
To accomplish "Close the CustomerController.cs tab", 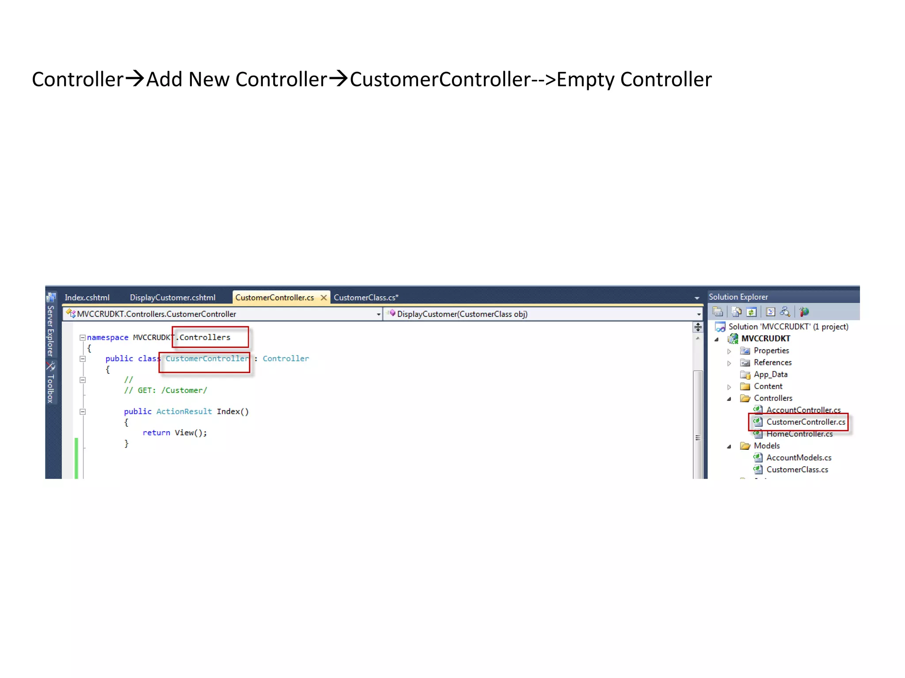I will coord(324,298).
